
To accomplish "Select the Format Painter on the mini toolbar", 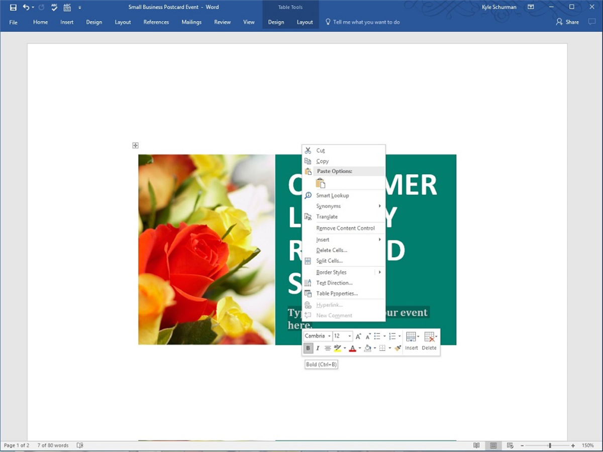I will tap(397, 348).
